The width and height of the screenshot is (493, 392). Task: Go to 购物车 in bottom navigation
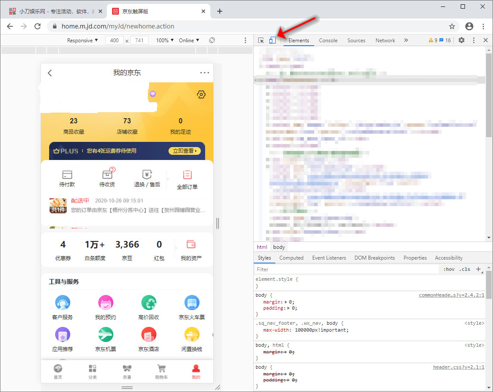(161, 372)
